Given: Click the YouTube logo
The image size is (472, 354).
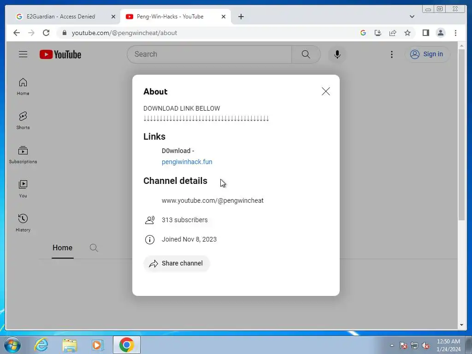Looking at the screenshot, I should pos(60,54).
